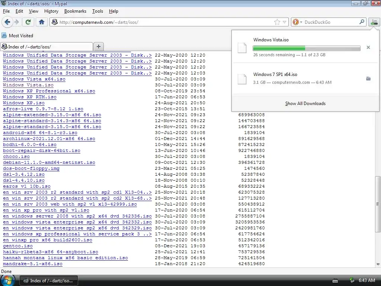Open a new tab with the plus button
Viewport: 381px width, 286px height.
98,47
